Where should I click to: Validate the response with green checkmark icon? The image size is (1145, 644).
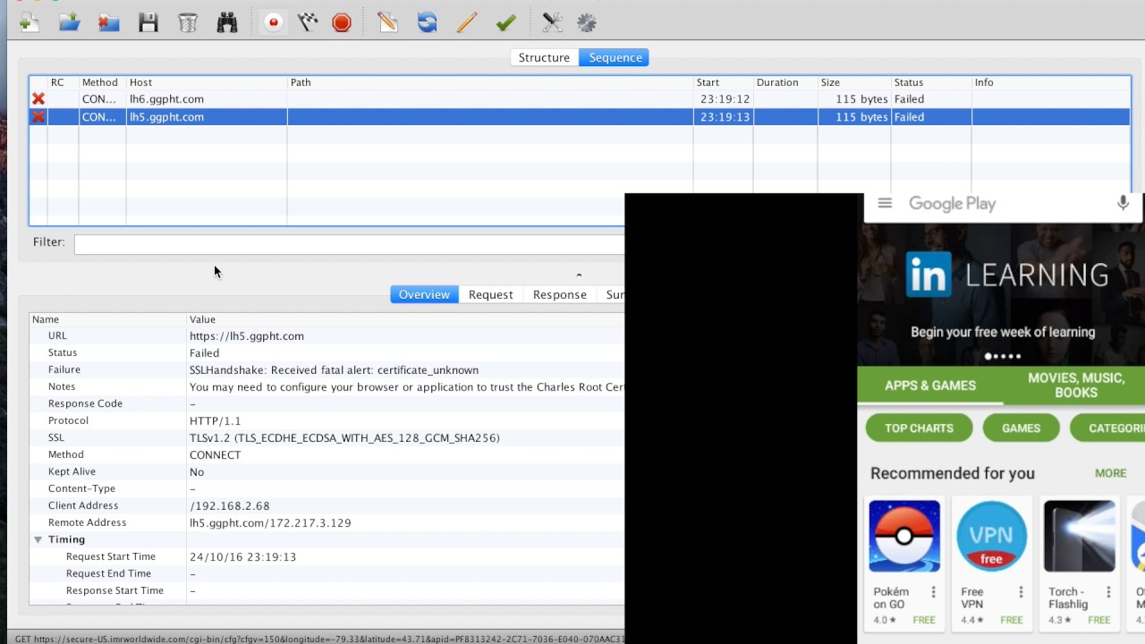coord(506,22)
